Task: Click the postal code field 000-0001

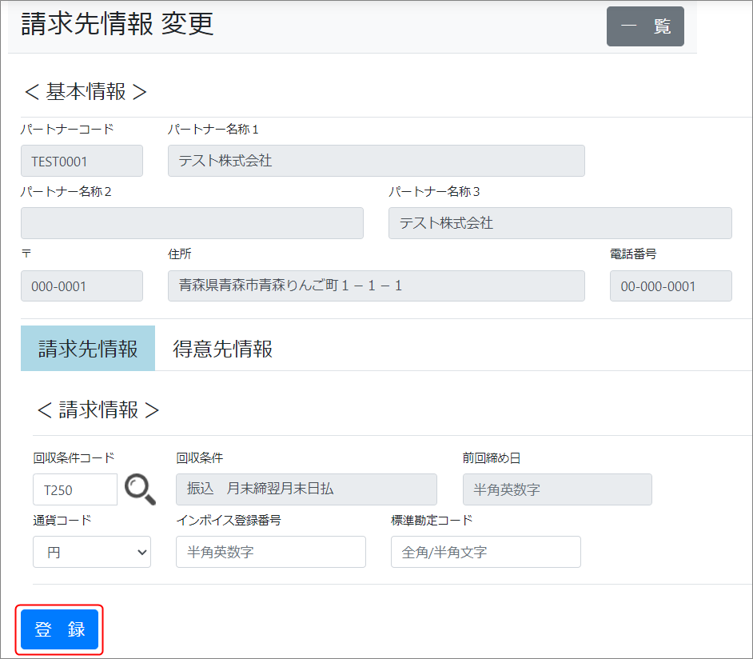Action: click(82, 286)
